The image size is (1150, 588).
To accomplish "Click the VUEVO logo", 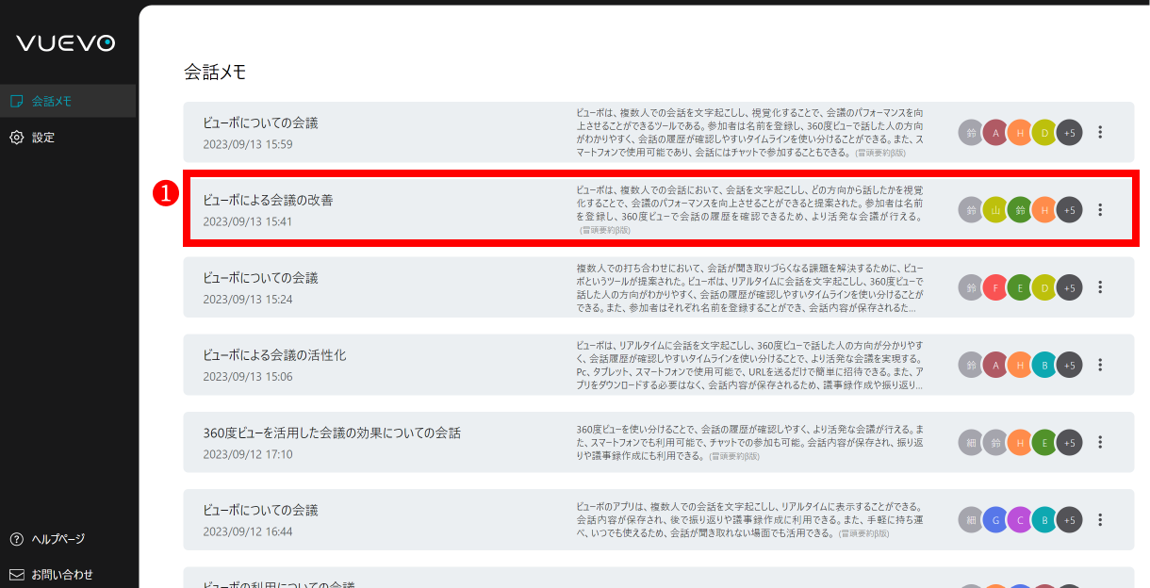I will 66,41.
